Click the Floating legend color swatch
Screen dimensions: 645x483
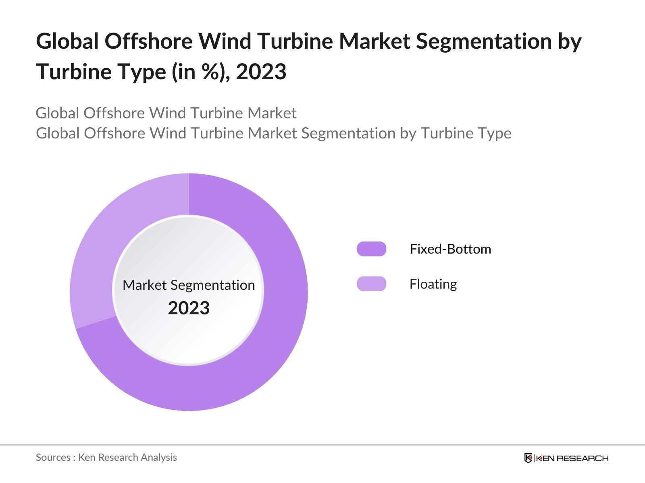[371, 284]
